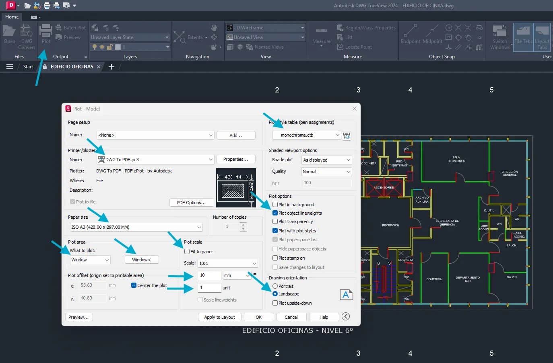
Task: Add a new file tab with plus button
Action: (x=111, y=67)
